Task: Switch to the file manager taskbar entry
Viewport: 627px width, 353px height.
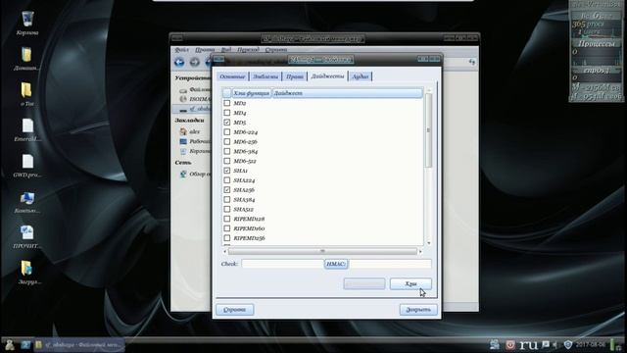Action: pyautogui.click(x=78, y=344)
